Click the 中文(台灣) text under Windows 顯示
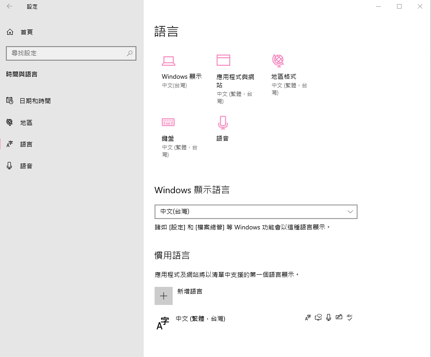 [174, 86]
